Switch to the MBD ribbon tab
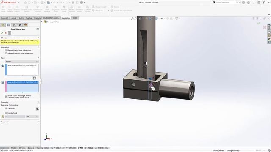This screenshot has width=271, height=152. (x=75, y=18)
